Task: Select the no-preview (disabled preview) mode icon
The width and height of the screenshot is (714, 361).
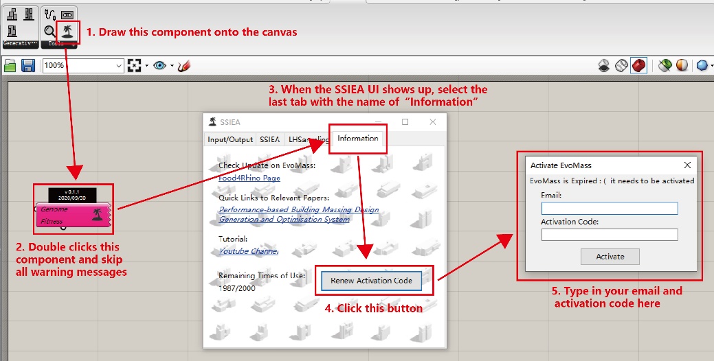Action: 604,66
